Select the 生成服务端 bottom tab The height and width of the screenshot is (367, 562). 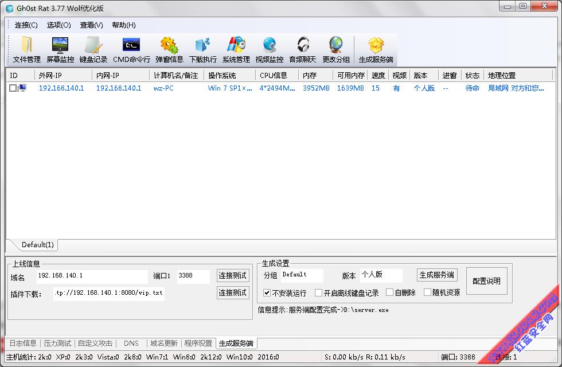(x=236, y=343)
